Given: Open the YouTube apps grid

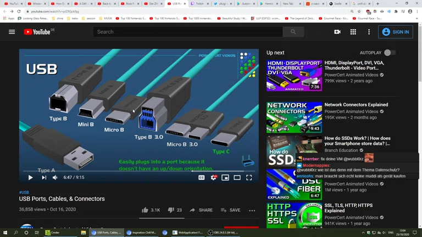Looking at the screenshot, I should click(353, 32).
